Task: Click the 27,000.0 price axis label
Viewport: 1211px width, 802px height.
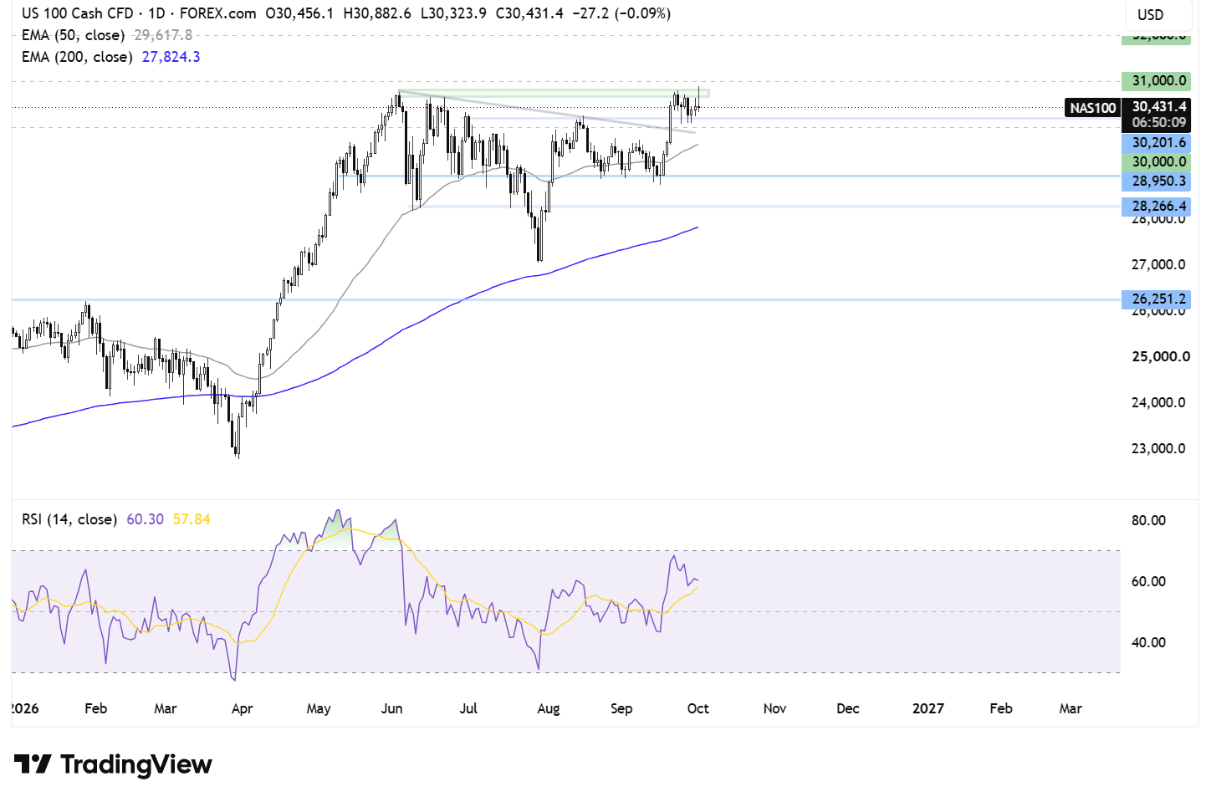Action: pos(1158,264)
